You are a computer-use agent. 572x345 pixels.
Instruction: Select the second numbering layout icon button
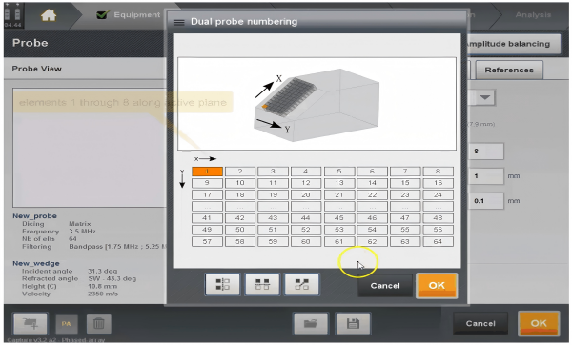(x=262, y=284)
